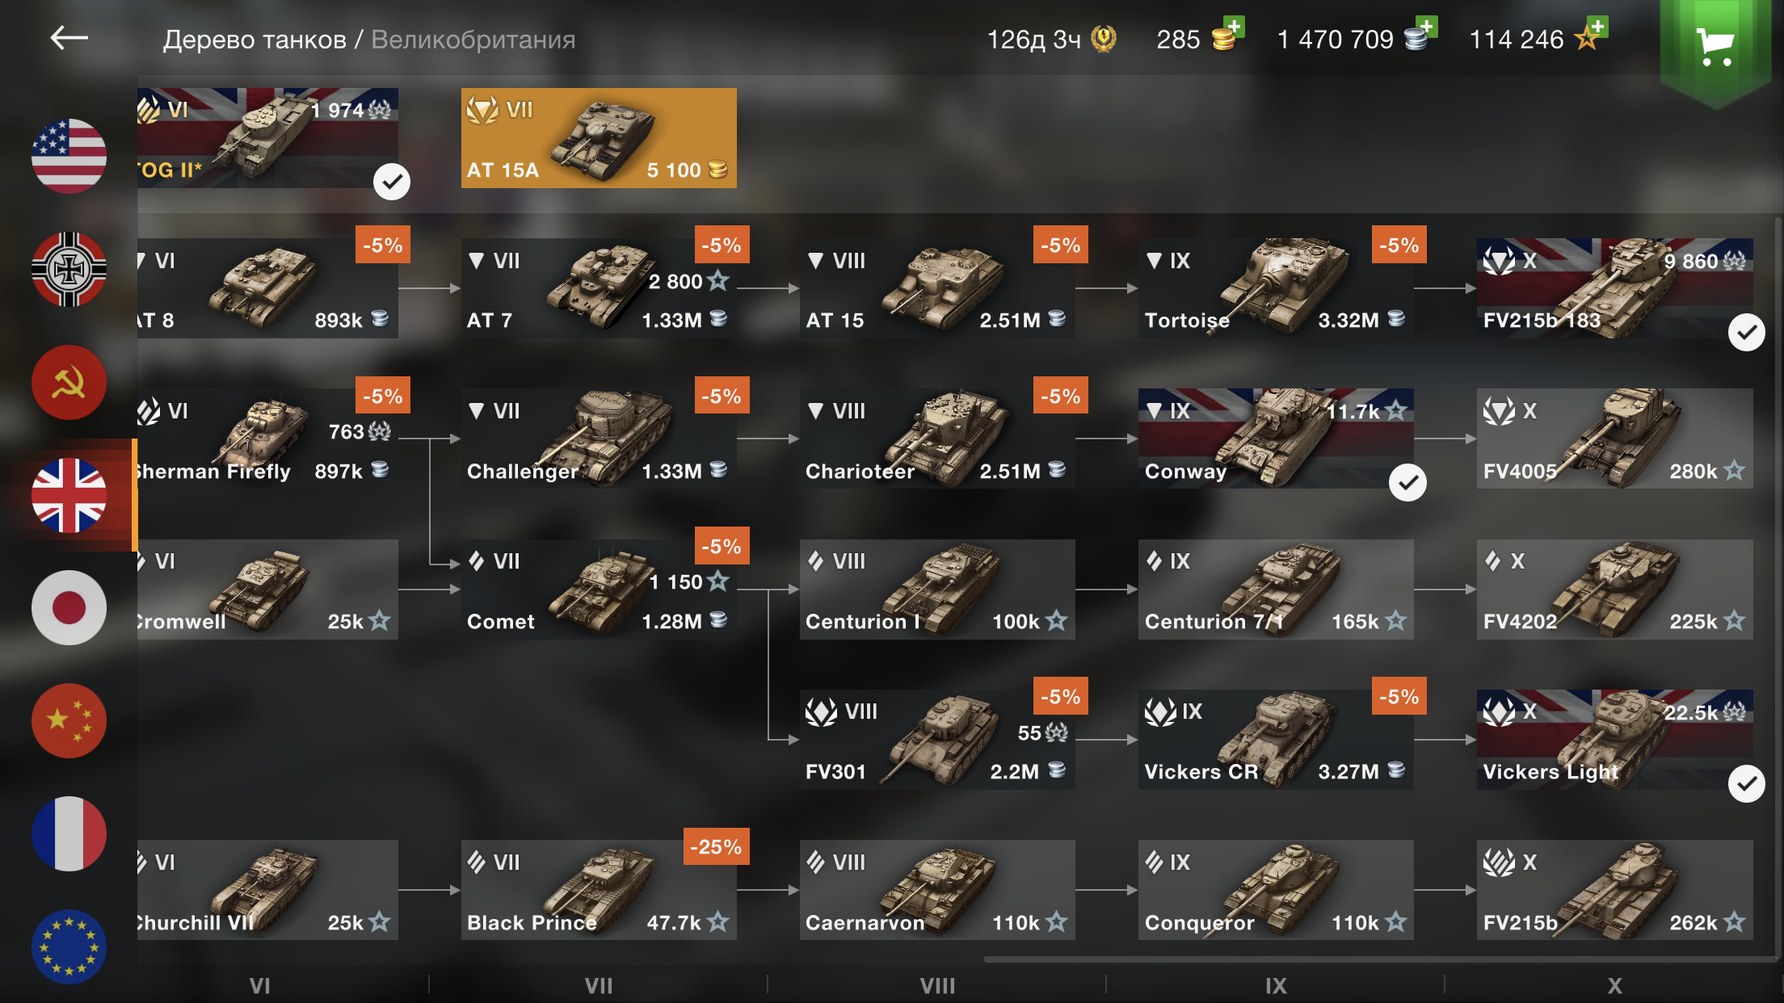Go back using the left arrow
Viewport: 1784px width, 1003px height.
pos(69,38)
